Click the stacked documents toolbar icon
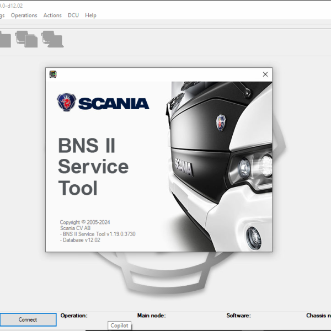The image size is (331, 331). pos(26,39)
